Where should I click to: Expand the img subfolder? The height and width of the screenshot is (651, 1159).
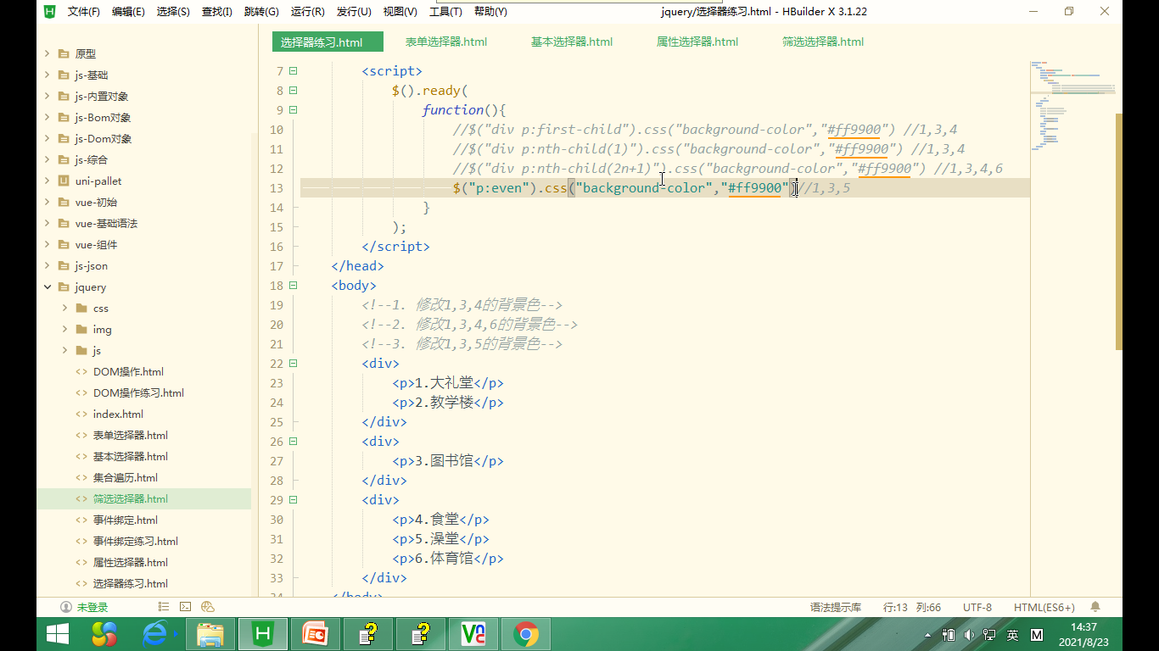65,329
